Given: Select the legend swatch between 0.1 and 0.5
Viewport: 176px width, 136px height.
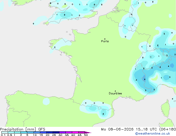Looking at the screenshot, I should pyautogui.click(x=5, y=132).
